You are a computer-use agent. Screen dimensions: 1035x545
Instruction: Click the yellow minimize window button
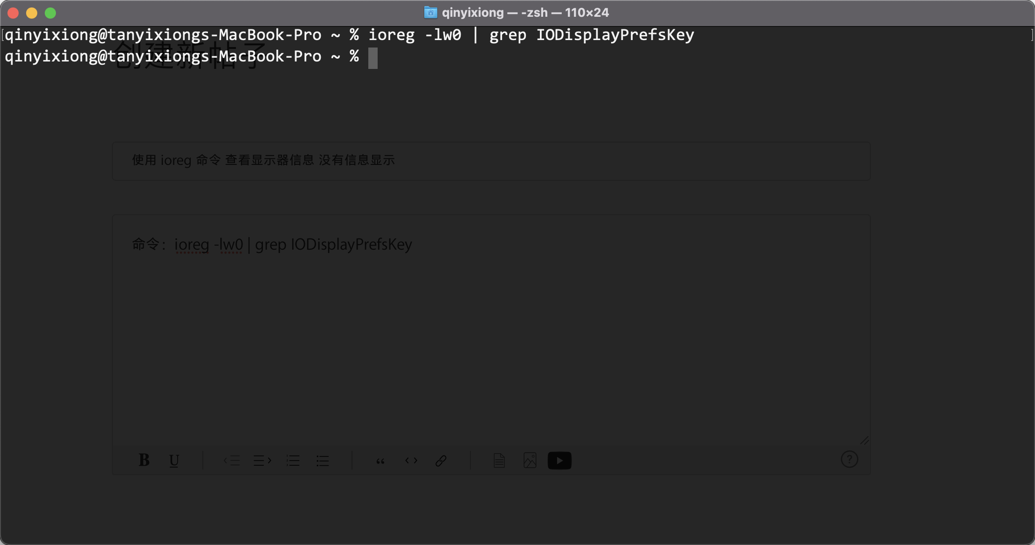[x=32, y=13]
